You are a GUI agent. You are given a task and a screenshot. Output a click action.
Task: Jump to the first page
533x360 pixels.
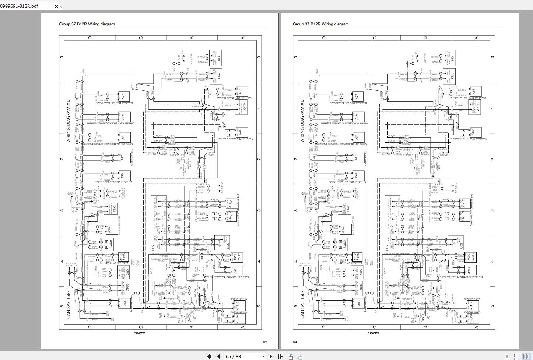(209, 356)
